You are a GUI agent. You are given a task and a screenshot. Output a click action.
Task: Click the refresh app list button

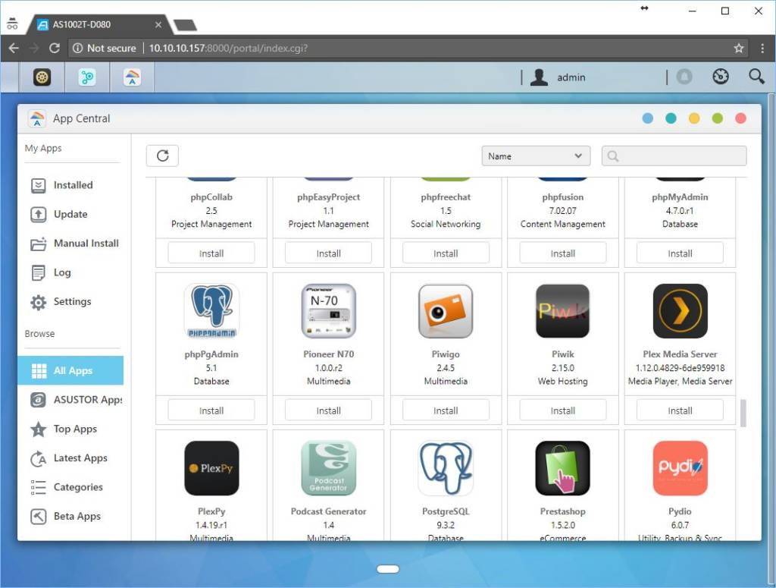[162, 156]
